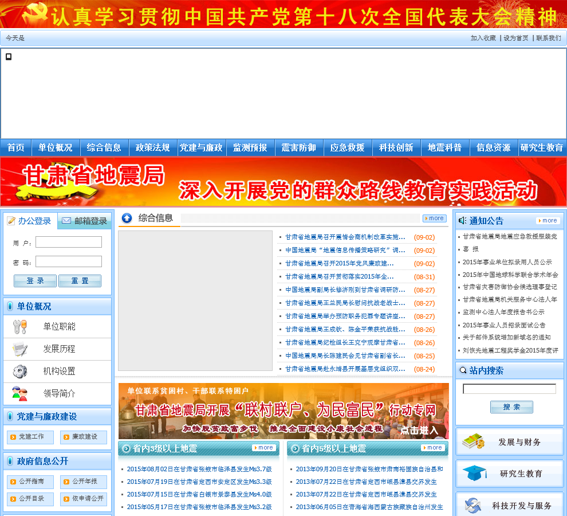Click the recycle arrows icon for 科技开发与服务
This screenshot has height=516, width=567.
[x=473, y=505]
